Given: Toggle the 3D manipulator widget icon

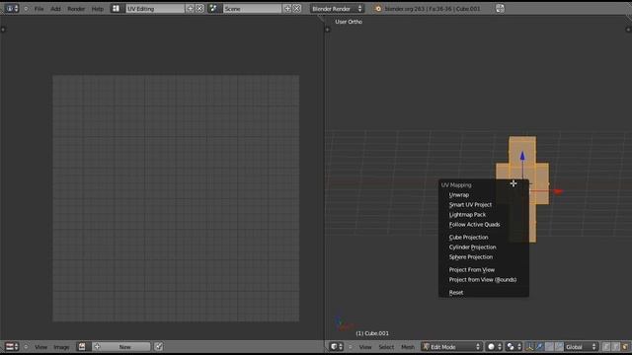Looking at the screenshot, I should coord(529,346).
